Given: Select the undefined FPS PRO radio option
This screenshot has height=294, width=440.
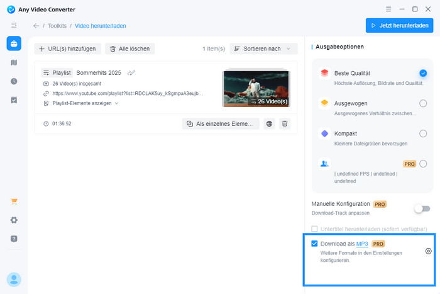Looking at the screenshot, I should click(423, 164).
